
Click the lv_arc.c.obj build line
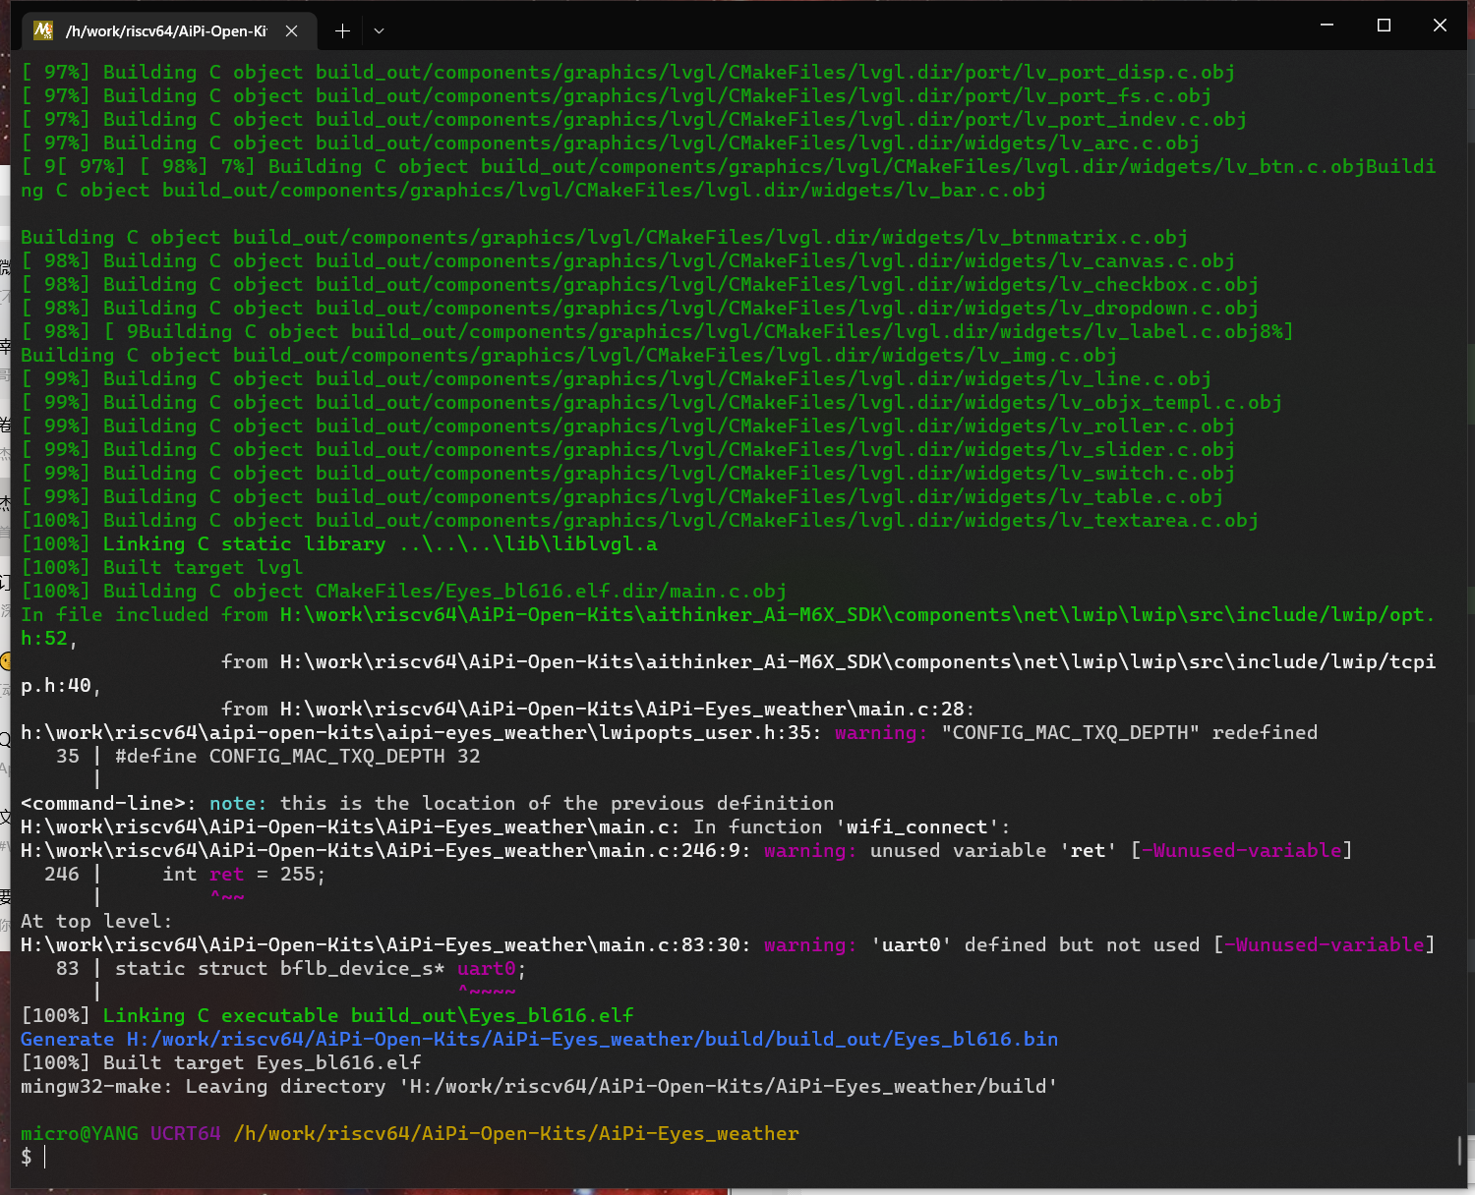pyautogui.click(x=610, y=142)
